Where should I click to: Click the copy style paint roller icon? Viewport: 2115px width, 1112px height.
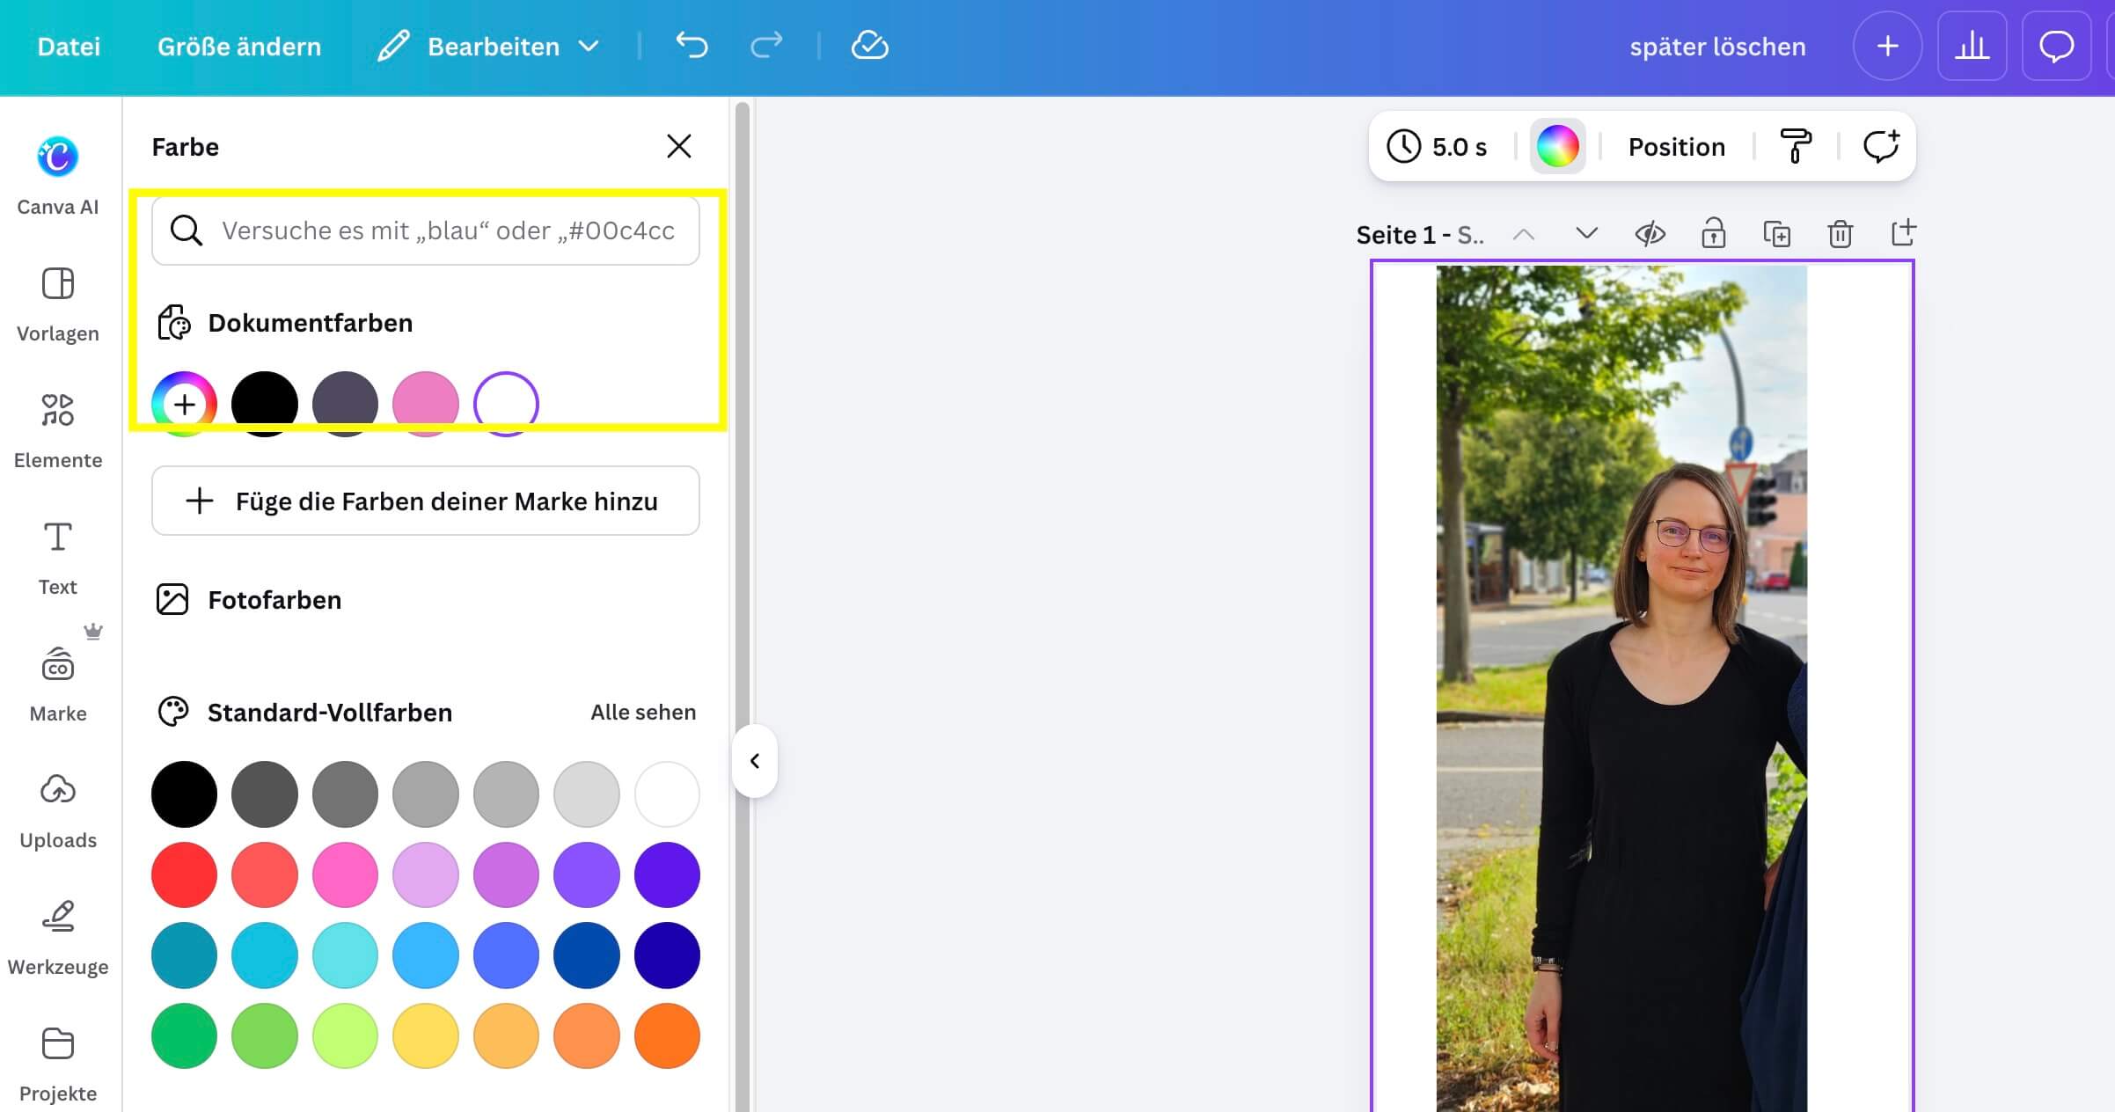coord(1796,146)
